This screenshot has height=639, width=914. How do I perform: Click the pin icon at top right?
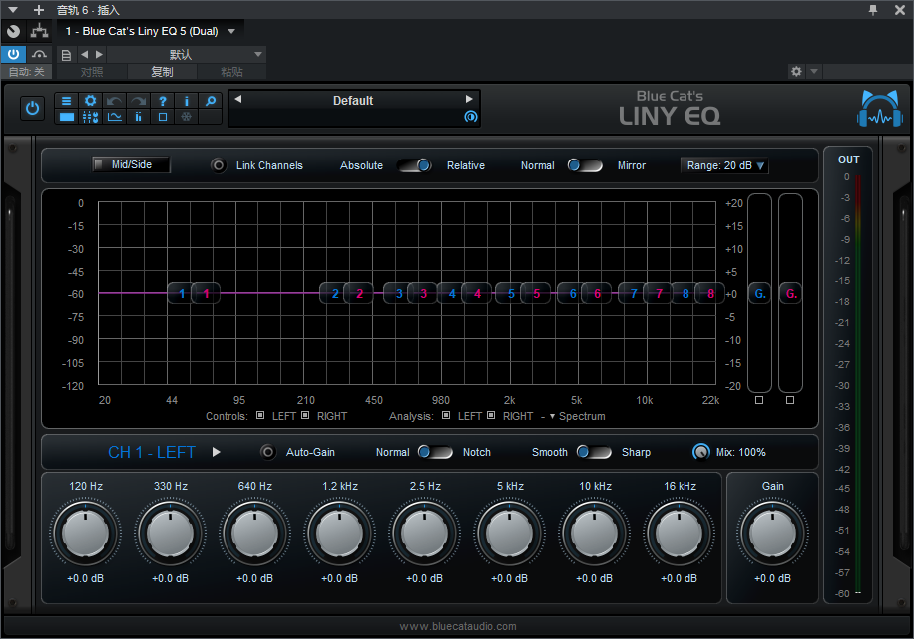873,10
